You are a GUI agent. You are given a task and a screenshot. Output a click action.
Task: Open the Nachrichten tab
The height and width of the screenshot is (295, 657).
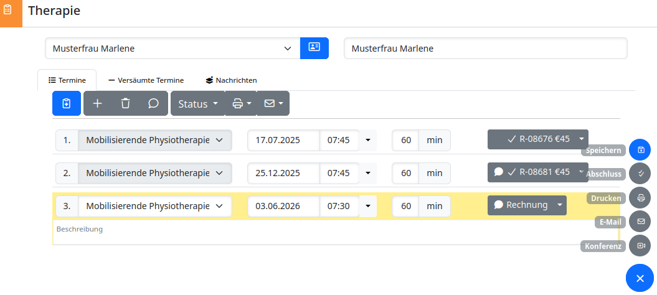click(231, 80)
